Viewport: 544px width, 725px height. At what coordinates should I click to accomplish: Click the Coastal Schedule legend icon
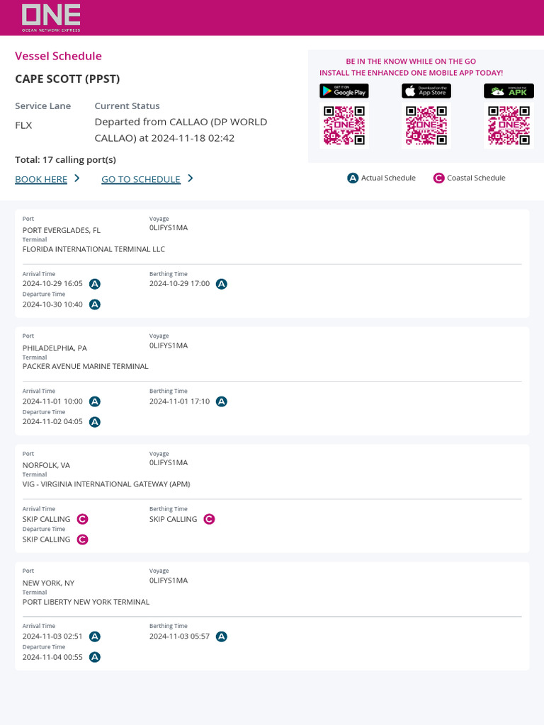[x=438, y=178]
